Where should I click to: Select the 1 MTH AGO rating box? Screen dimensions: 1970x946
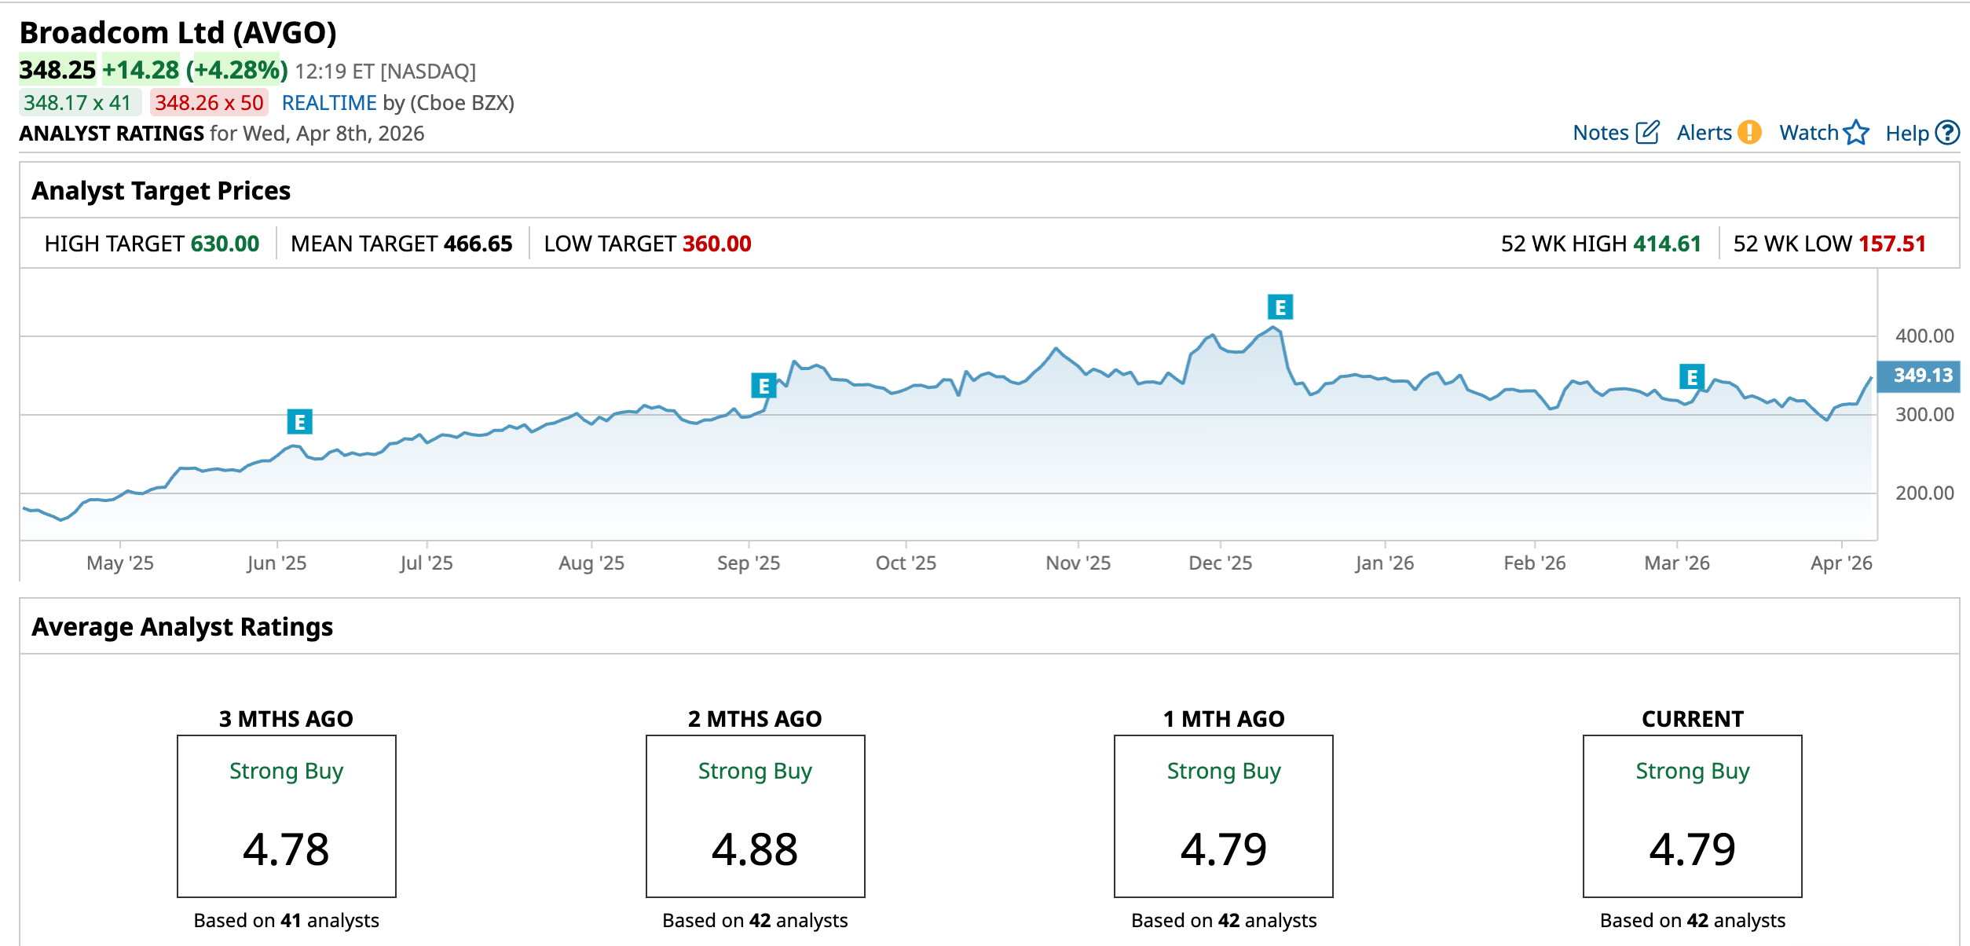pyautogui.click(x=1223, y=816)
